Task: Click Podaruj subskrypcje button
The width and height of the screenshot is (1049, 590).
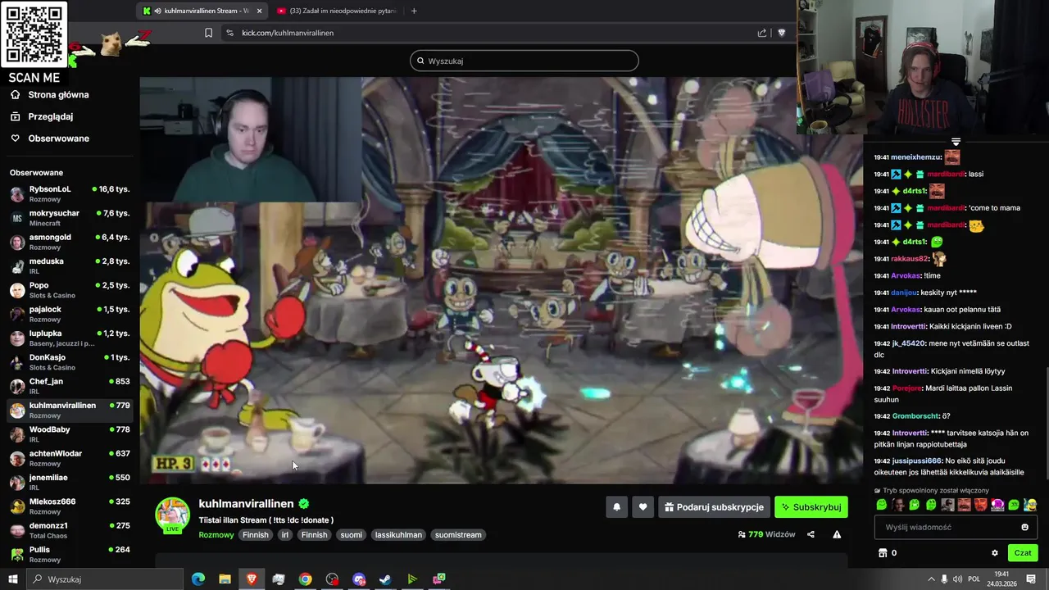Action: click(714, 507)
